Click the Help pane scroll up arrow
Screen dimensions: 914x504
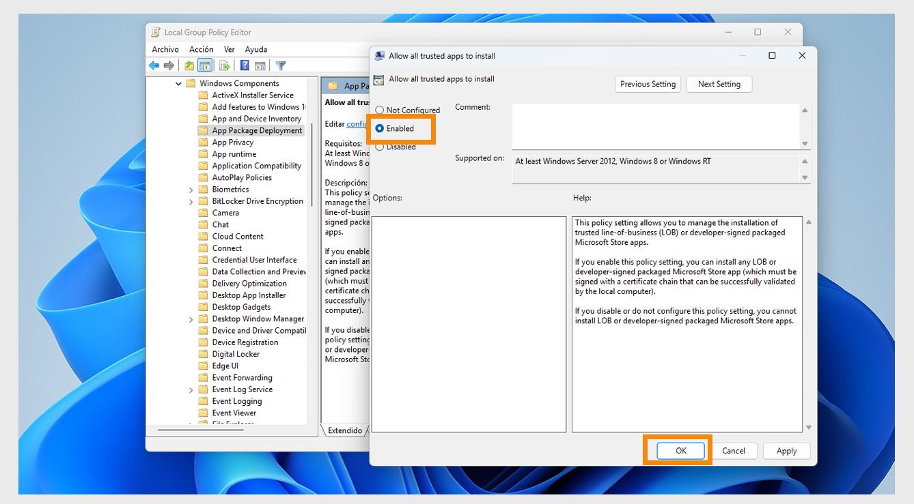click(x=809, y=222)
